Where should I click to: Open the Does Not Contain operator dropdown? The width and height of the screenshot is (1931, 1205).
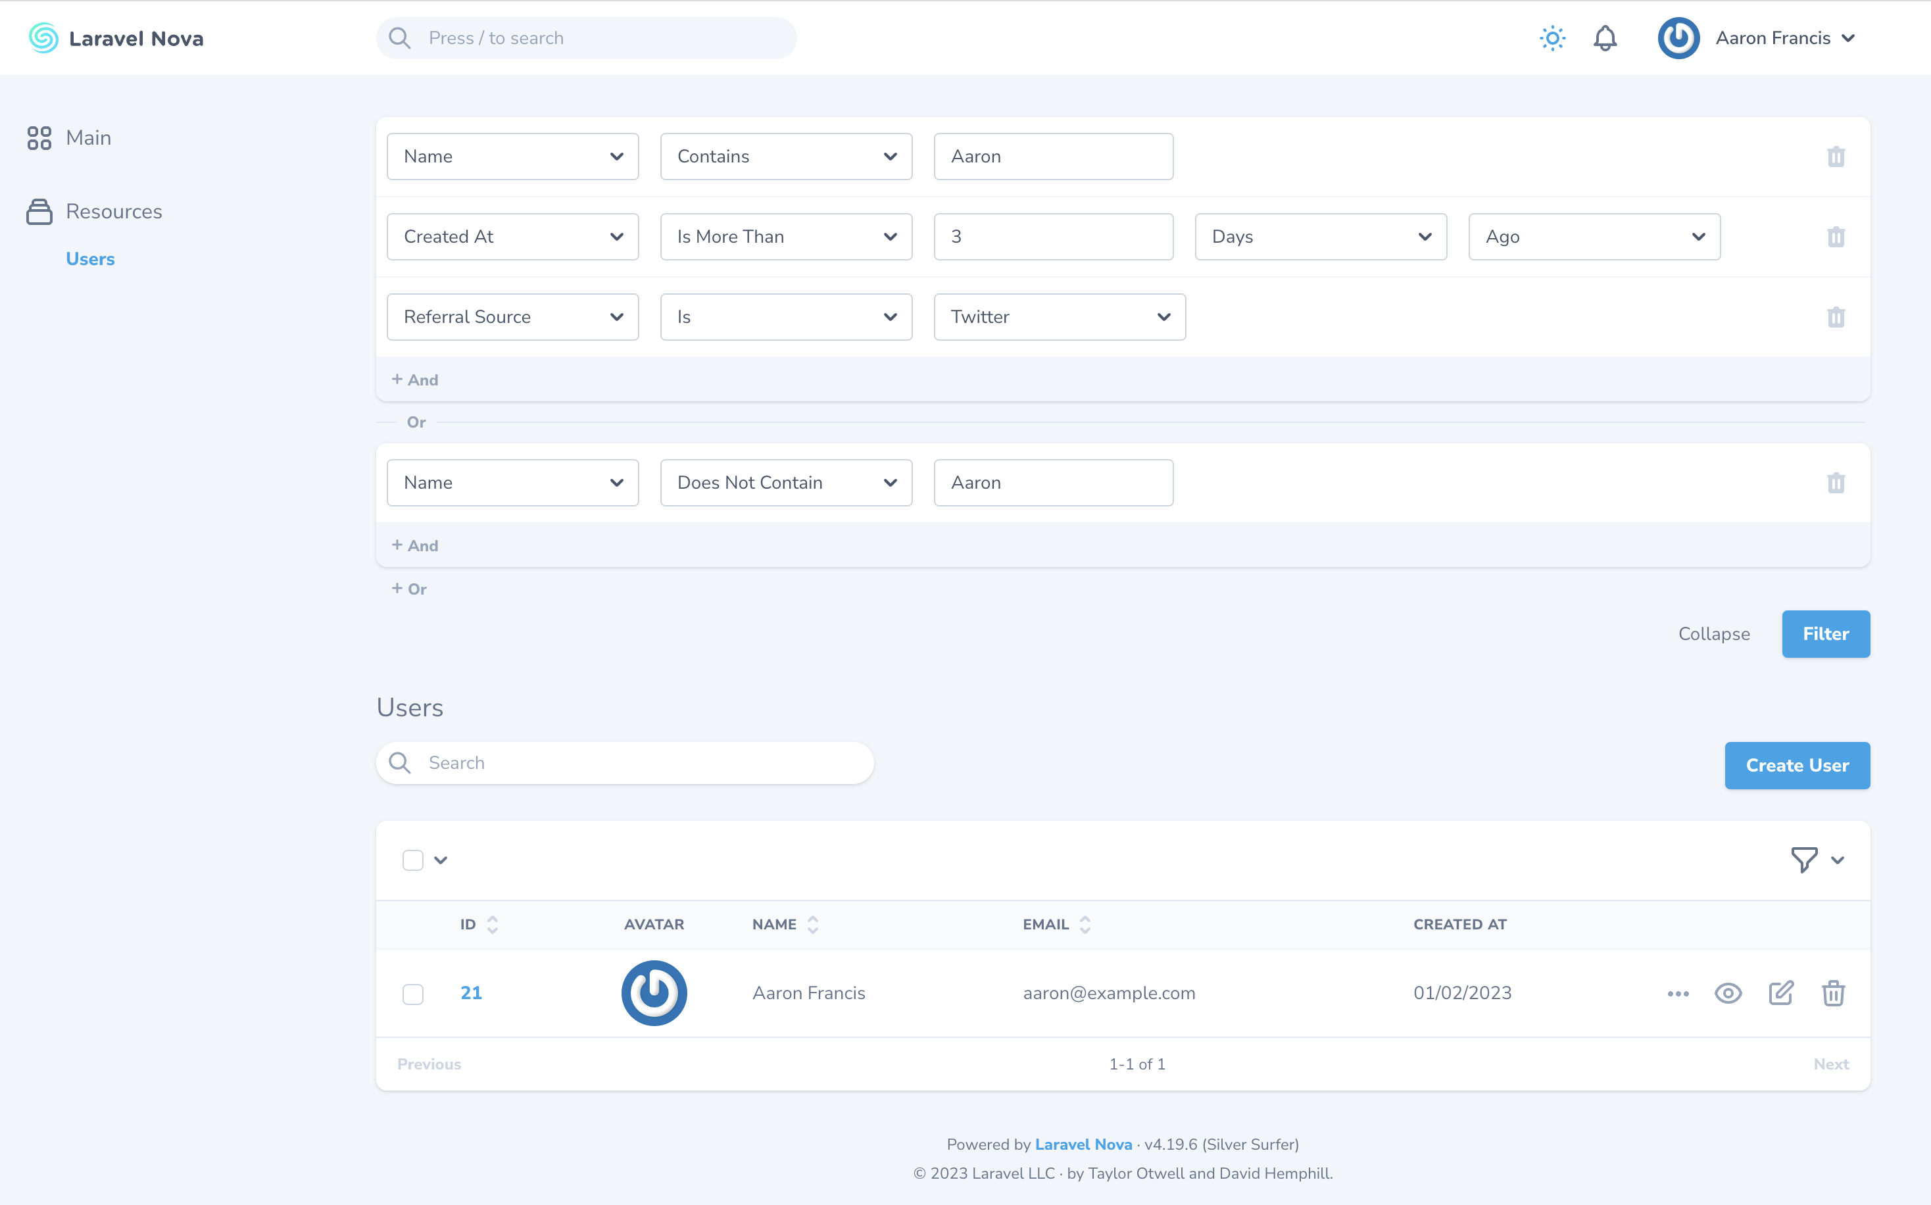pyautogui.click(x=786, y=483)
